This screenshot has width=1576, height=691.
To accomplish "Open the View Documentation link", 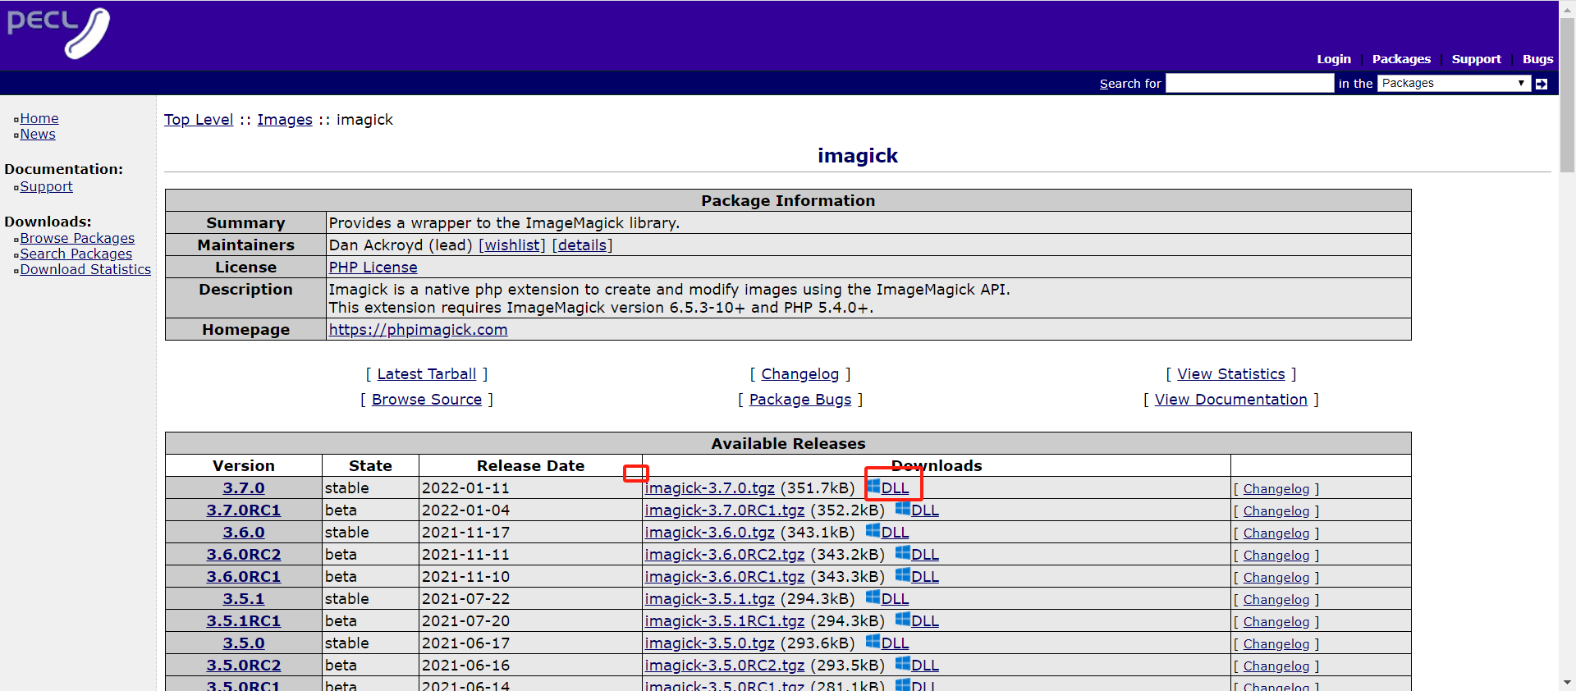I will click(1231, 400).
